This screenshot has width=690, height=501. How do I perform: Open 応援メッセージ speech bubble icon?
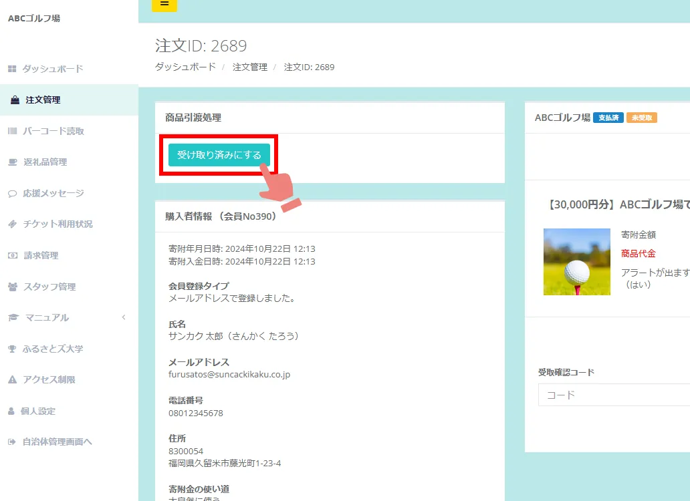point(12,193)
